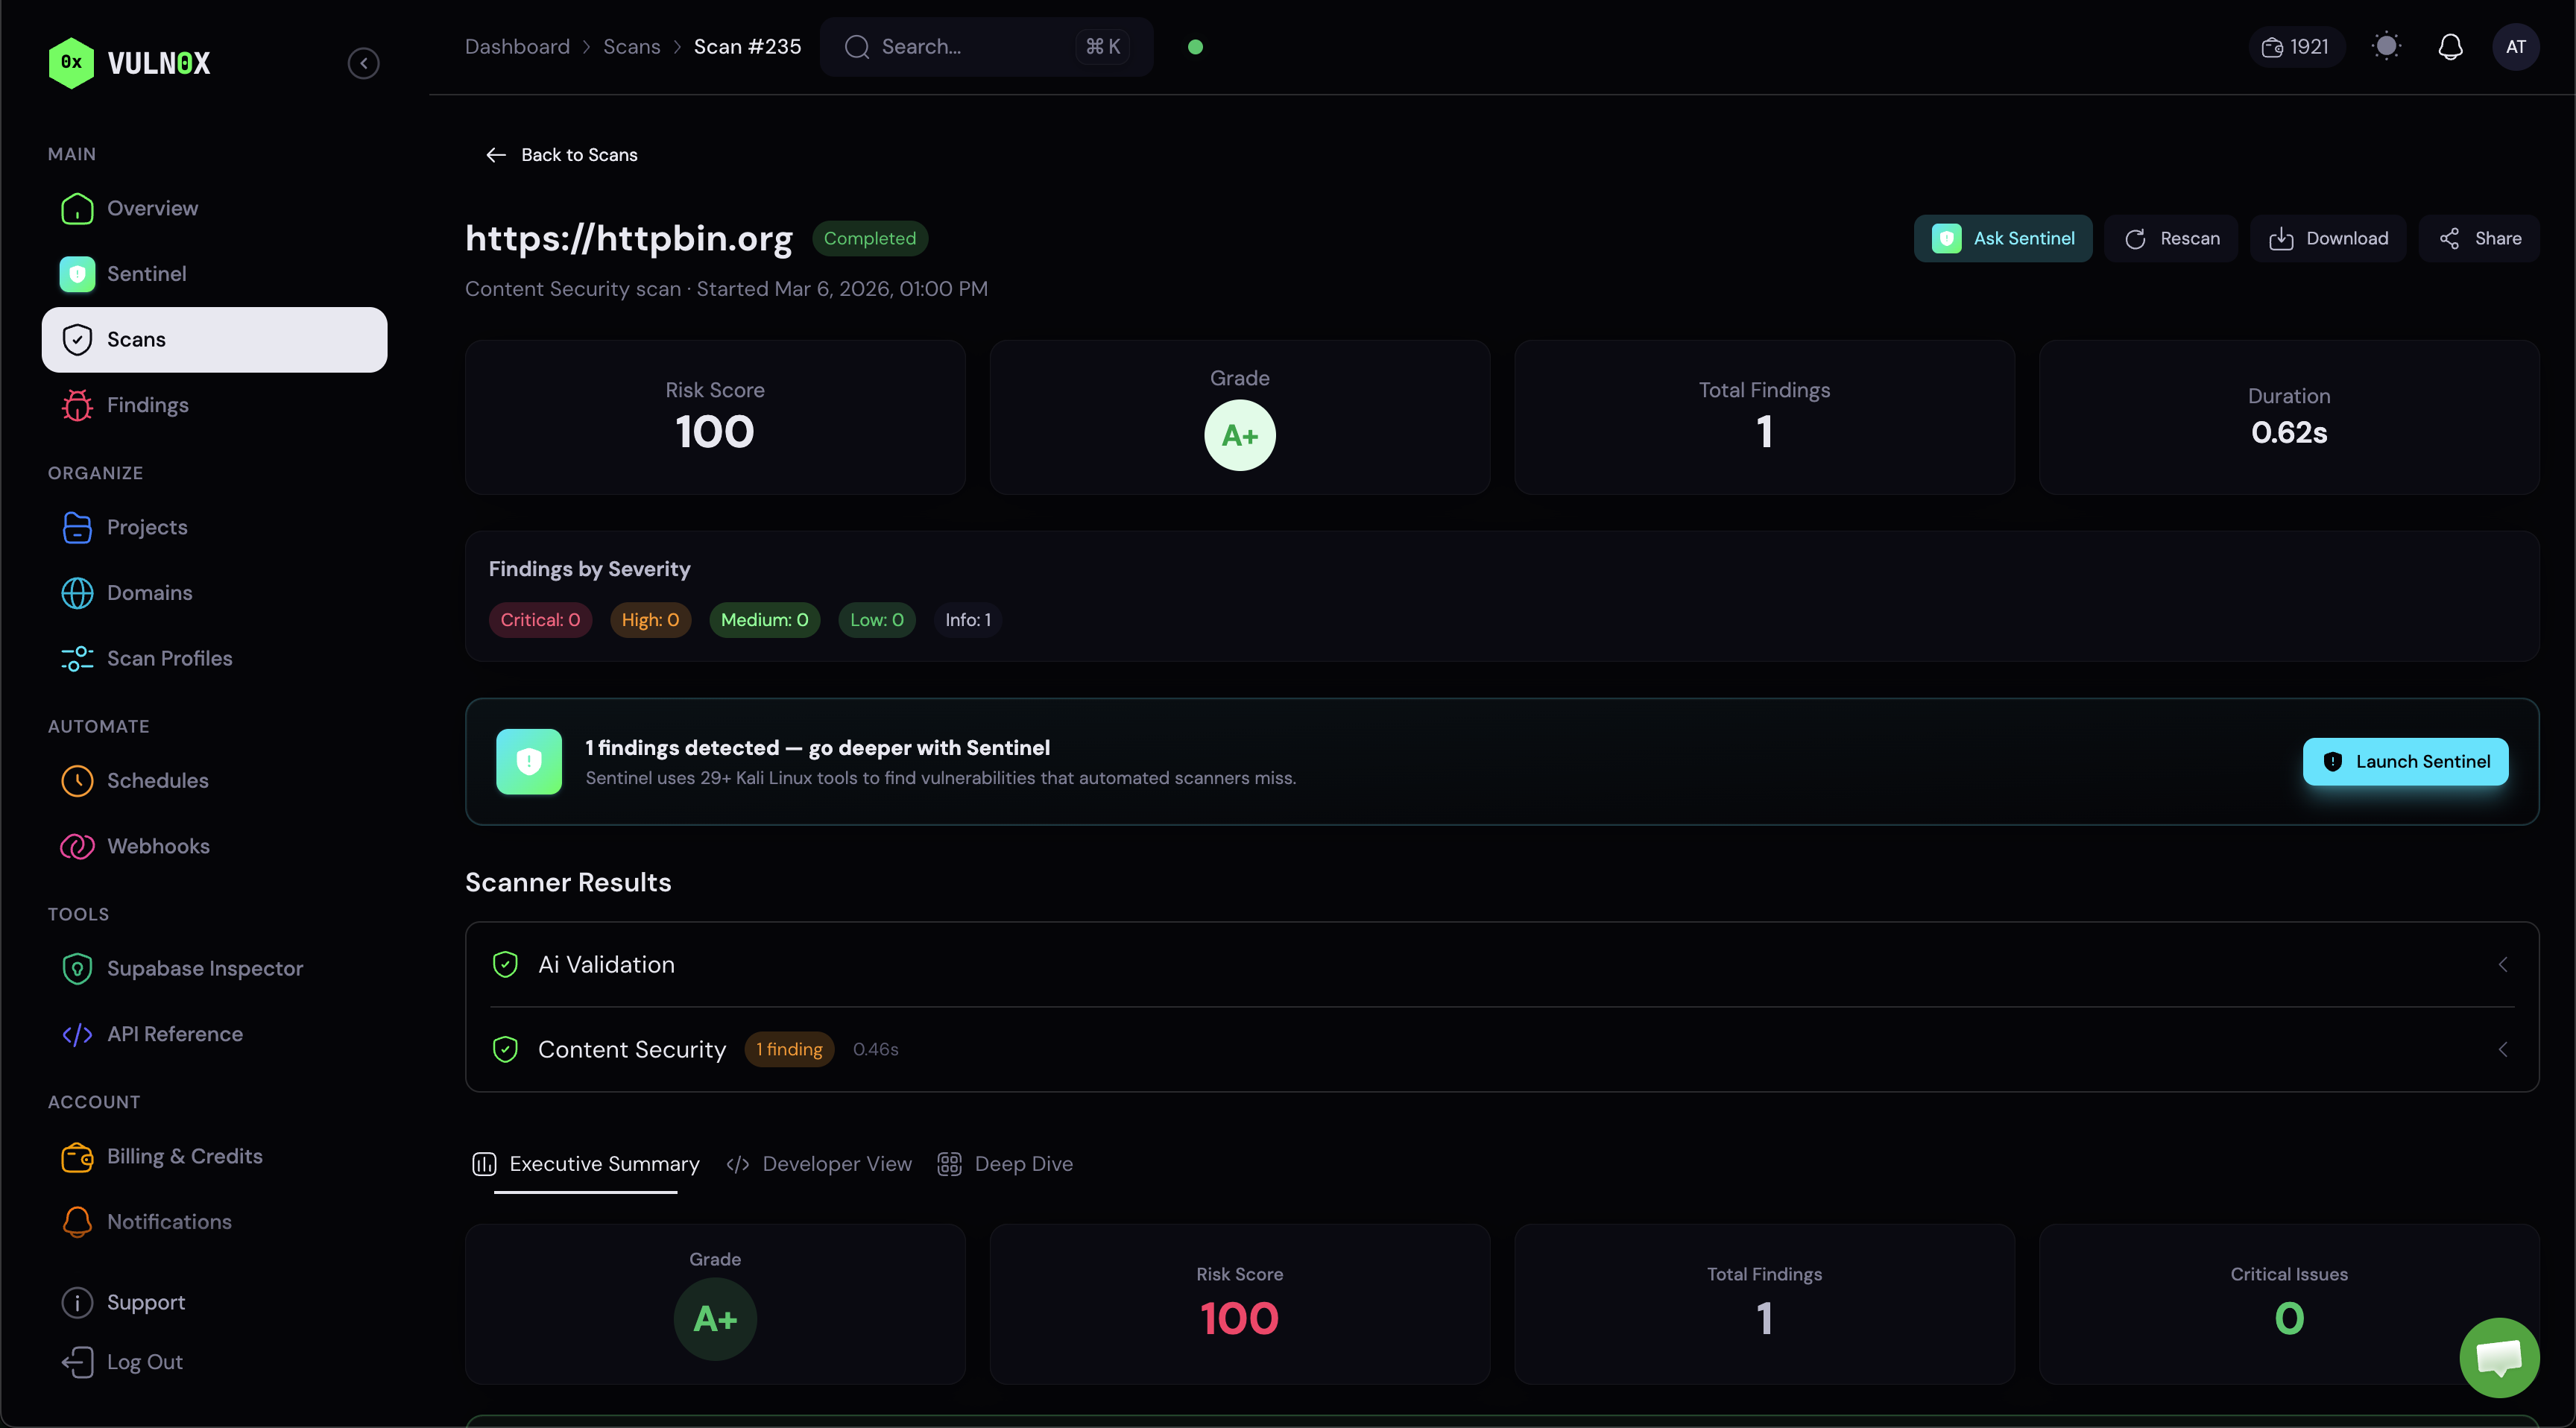Open the AT user avatar menu
The image size is (2576, 1428).
pyautogui.click(x=2517, y=46)
